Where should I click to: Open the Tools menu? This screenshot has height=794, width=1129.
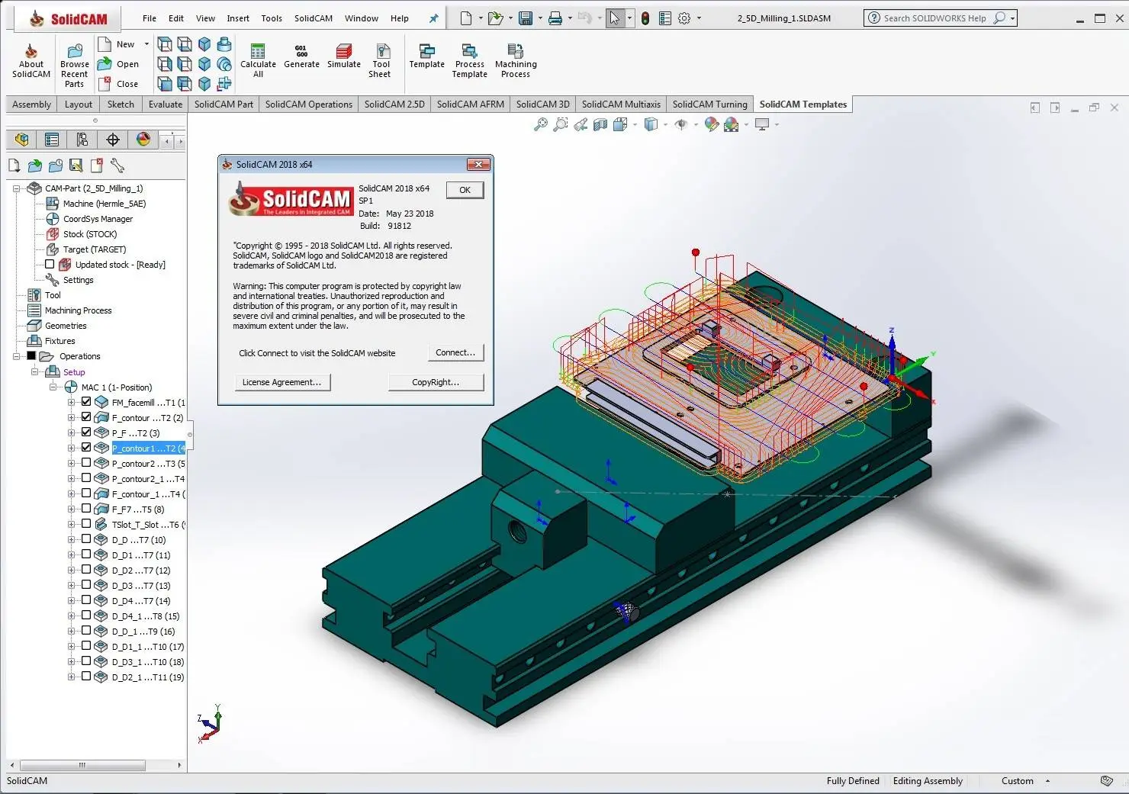(272, 18)
